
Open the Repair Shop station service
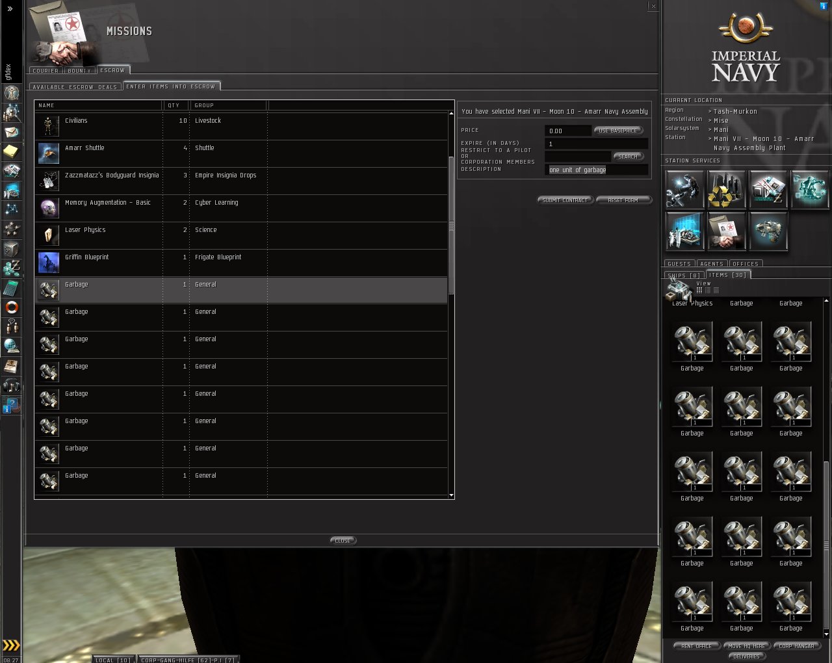[684, 189]
